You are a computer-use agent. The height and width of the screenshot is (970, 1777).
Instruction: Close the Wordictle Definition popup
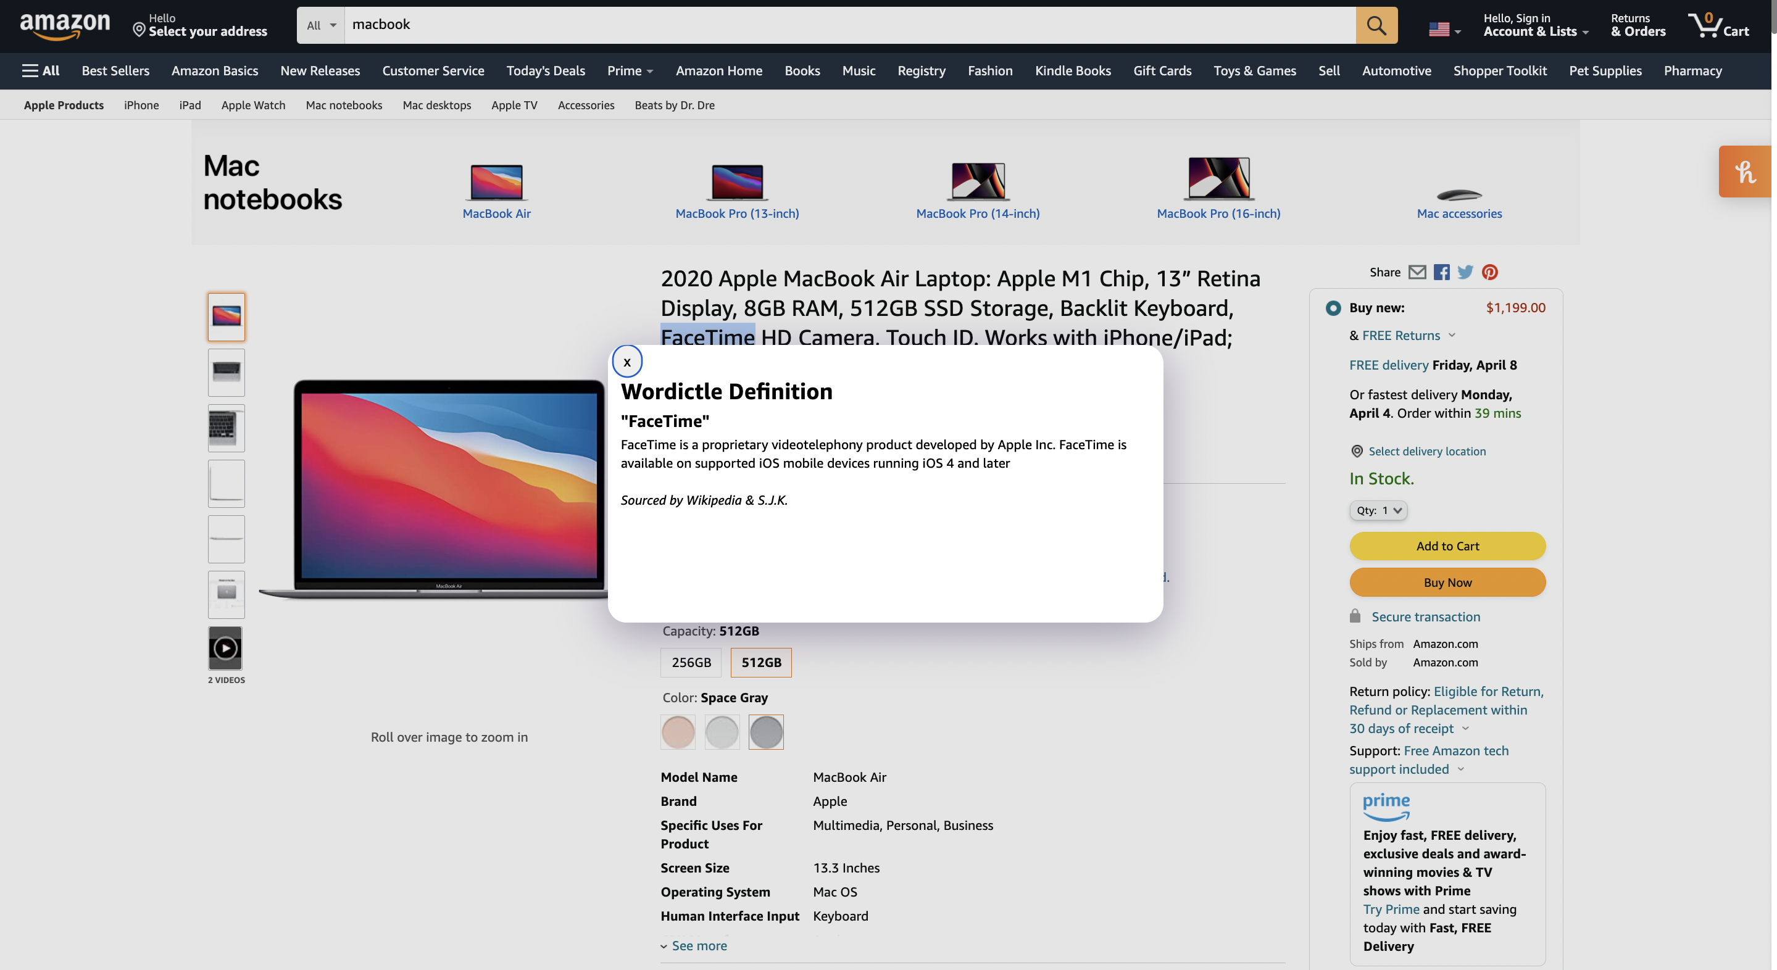tap(626, 362)
